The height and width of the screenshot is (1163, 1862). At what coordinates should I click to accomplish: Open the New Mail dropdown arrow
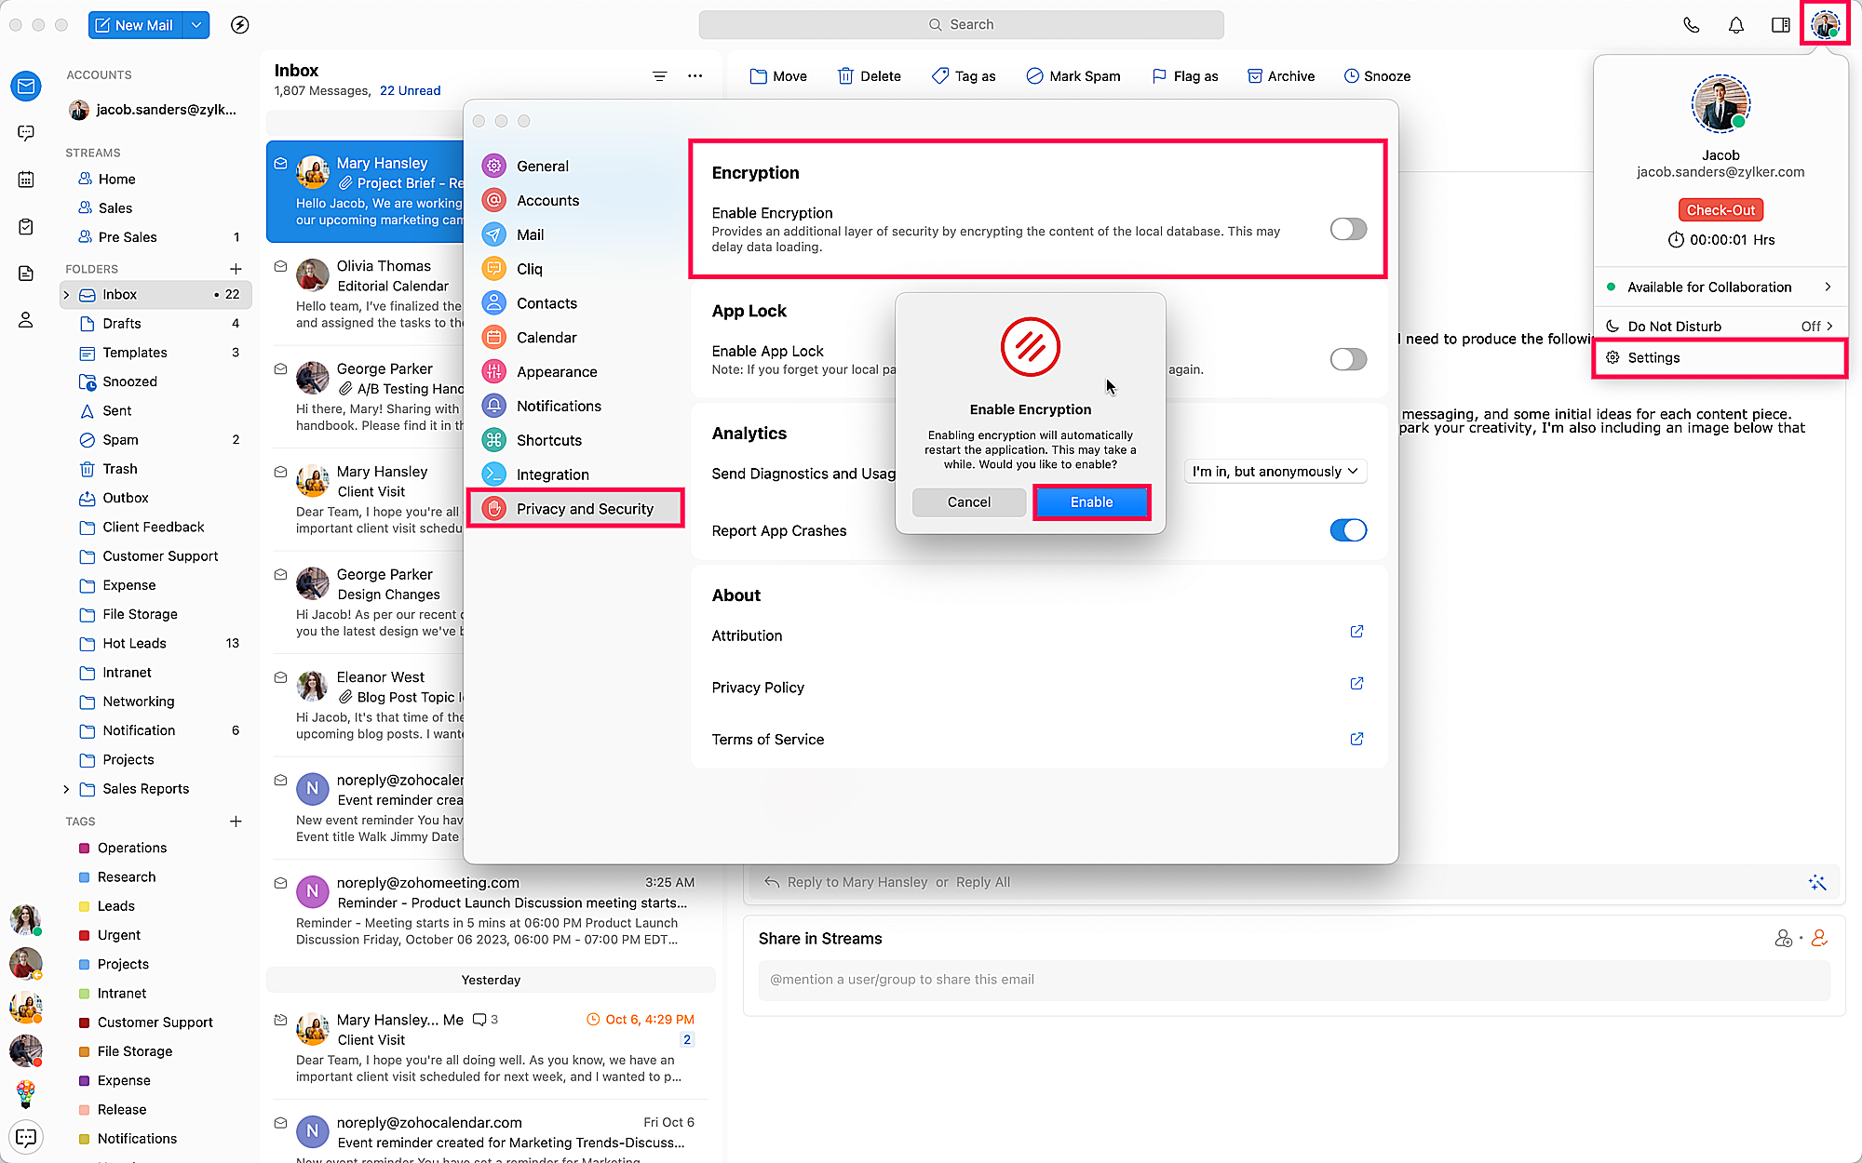(x=196, y=25)
